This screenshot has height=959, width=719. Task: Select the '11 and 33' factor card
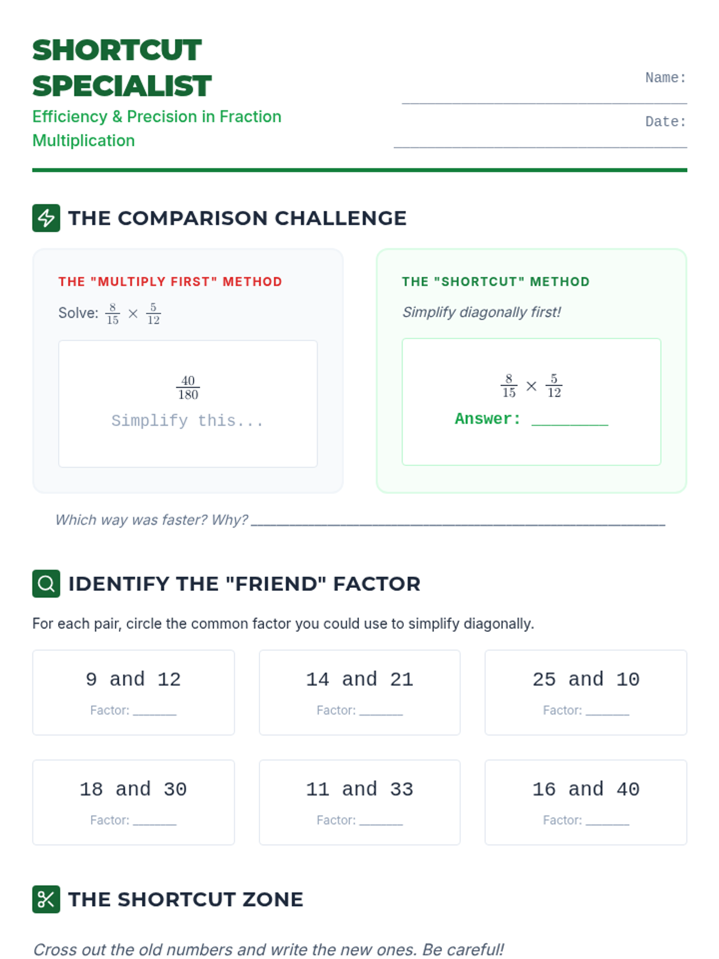point(359,803)
